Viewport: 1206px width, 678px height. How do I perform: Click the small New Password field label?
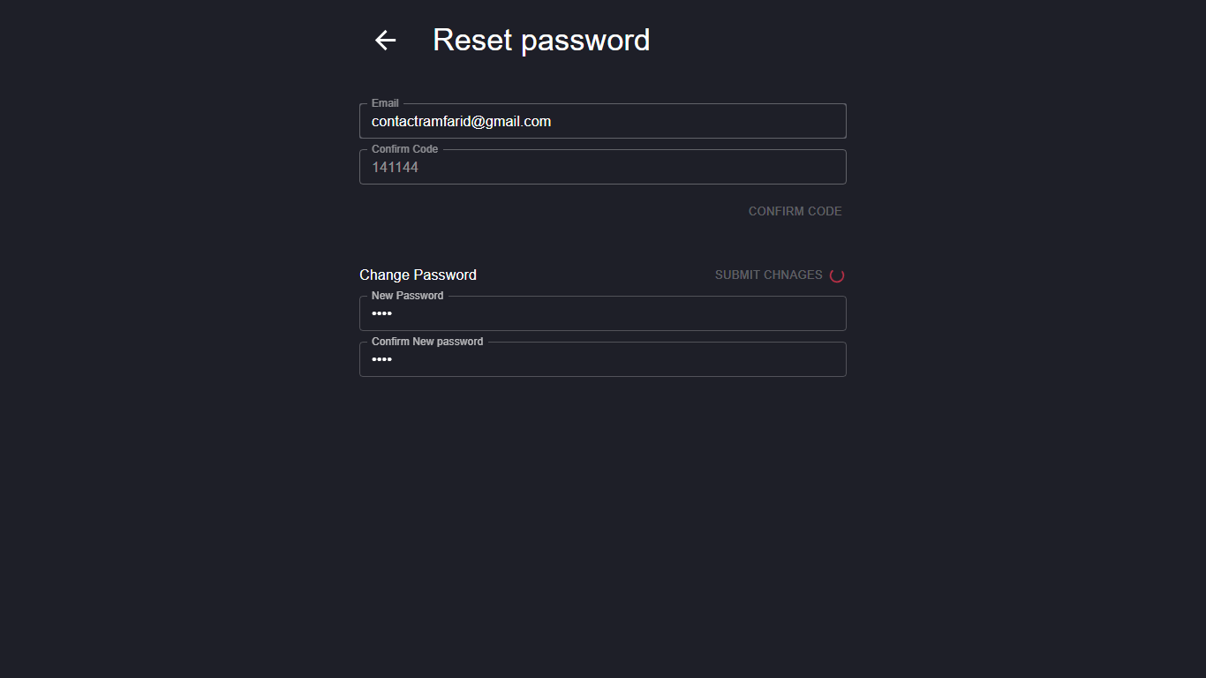pyautogui.click(x=407, y=296)
